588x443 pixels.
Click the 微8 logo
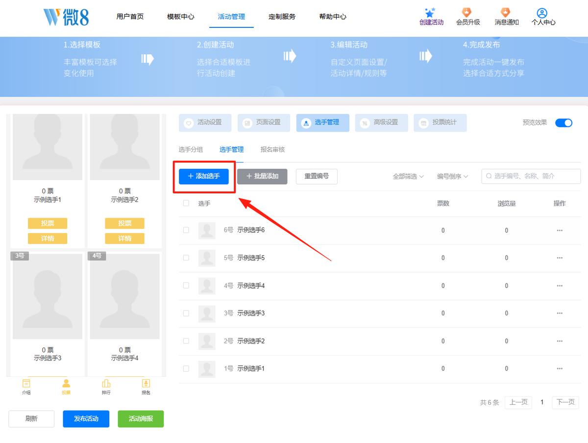[x=66, y=17]
